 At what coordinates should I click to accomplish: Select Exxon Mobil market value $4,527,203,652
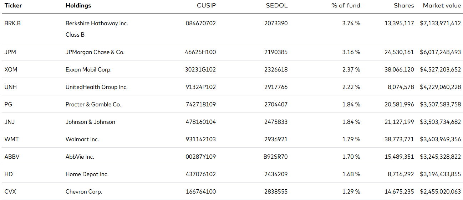coord(440,70)
